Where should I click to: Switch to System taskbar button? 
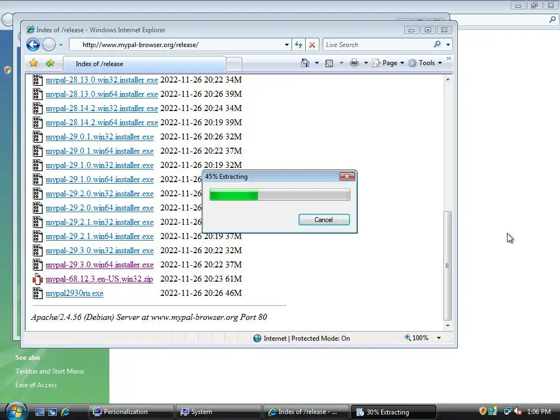coord(218,412)
